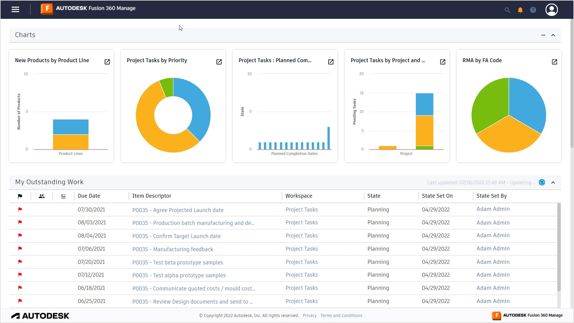
Task: Click the assignees people icon column header
Action: point(41,196)
